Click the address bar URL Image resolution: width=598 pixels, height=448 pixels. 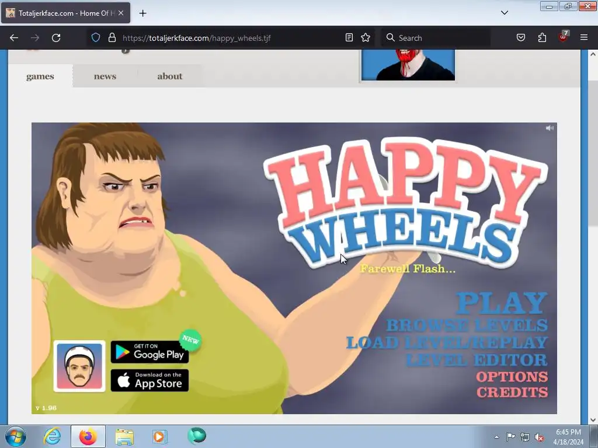coord(196,38)
